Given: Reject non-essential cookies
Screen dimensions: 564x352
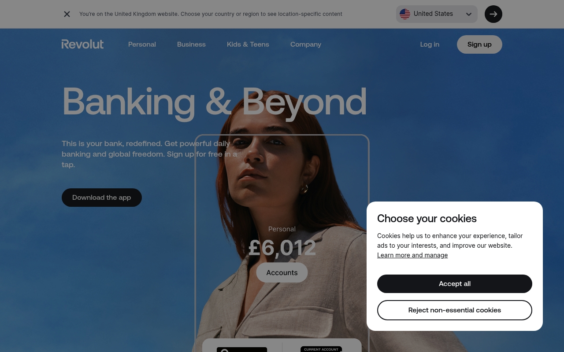Looking at the screenshot, I should [455, 310].
